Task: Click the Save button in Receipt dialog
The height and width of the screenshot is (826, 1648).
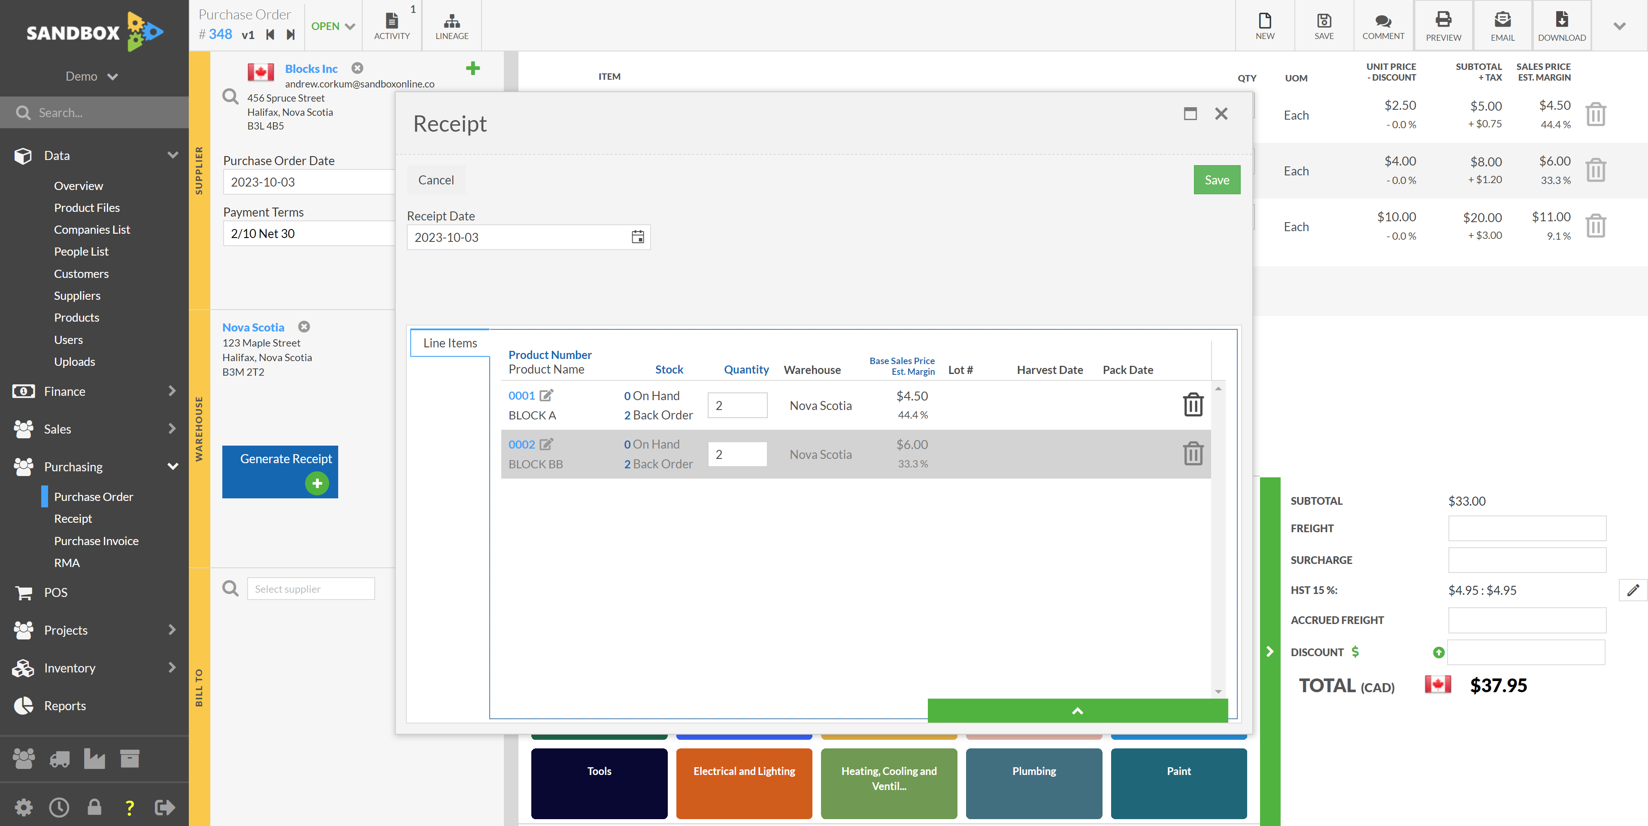Action: (1216, 179)
